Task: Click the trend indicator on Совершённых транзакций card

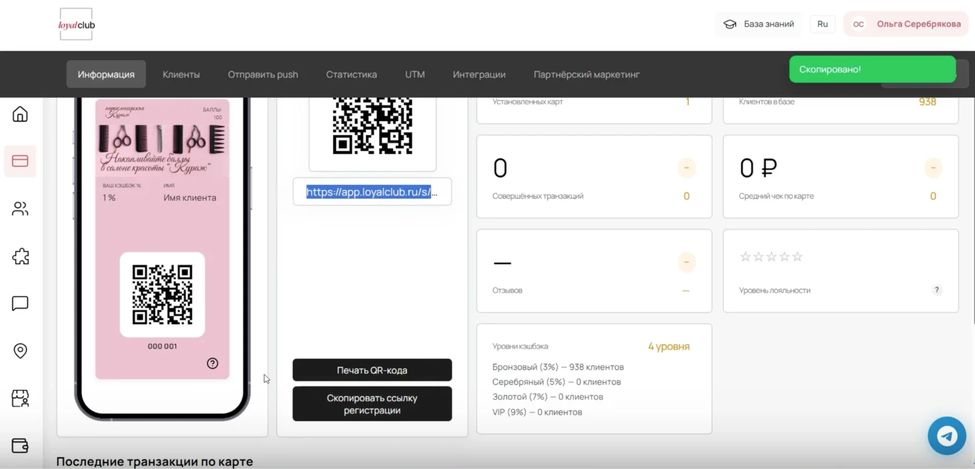Action: point(686,168)
